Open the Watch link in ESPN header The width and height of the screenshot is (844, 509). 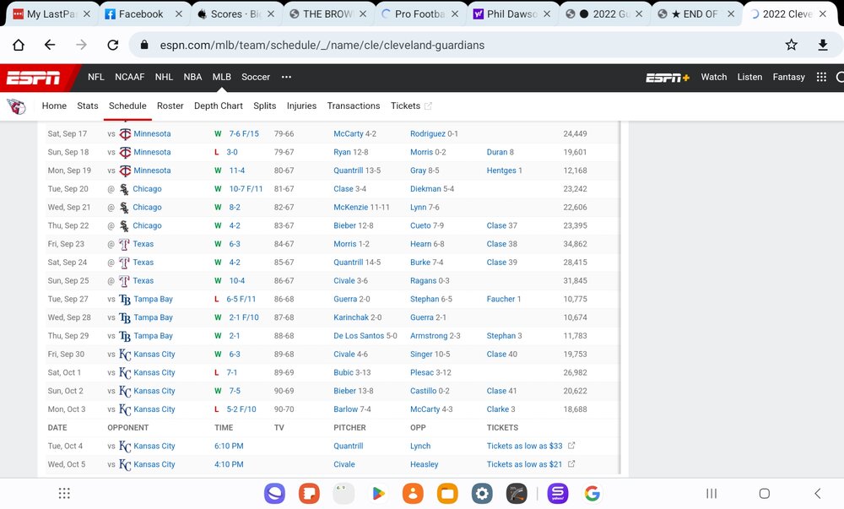pos(714,77)
